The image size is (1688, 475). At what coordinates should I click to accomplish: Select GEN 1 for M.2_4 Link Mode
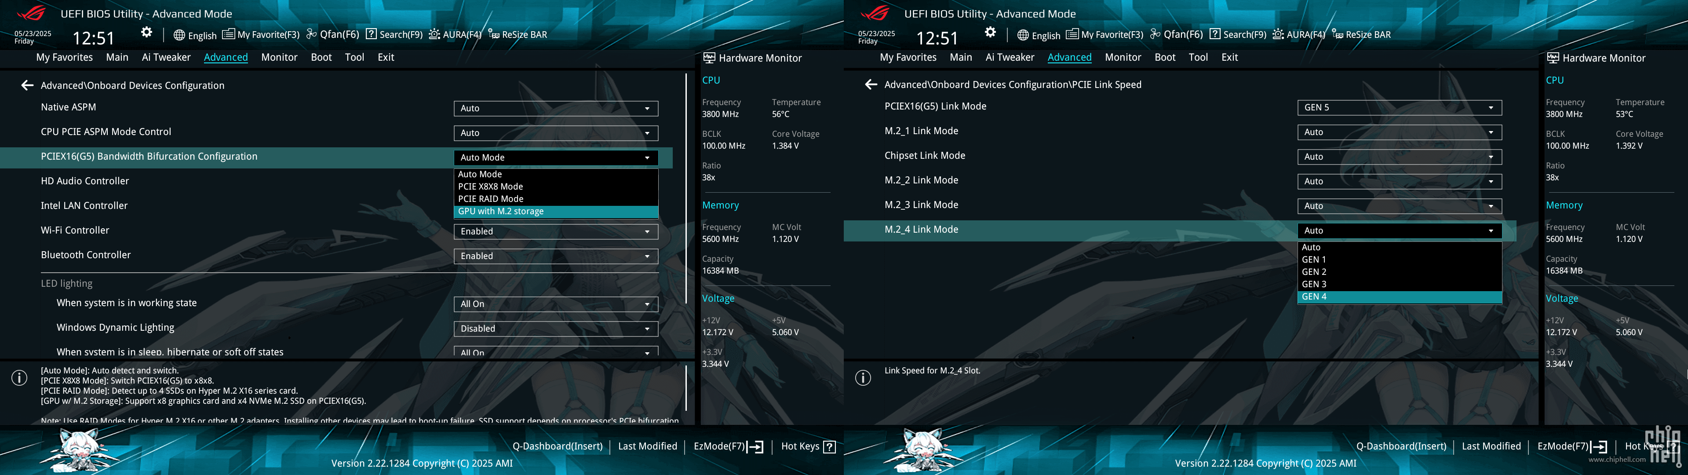point(1400,259)
